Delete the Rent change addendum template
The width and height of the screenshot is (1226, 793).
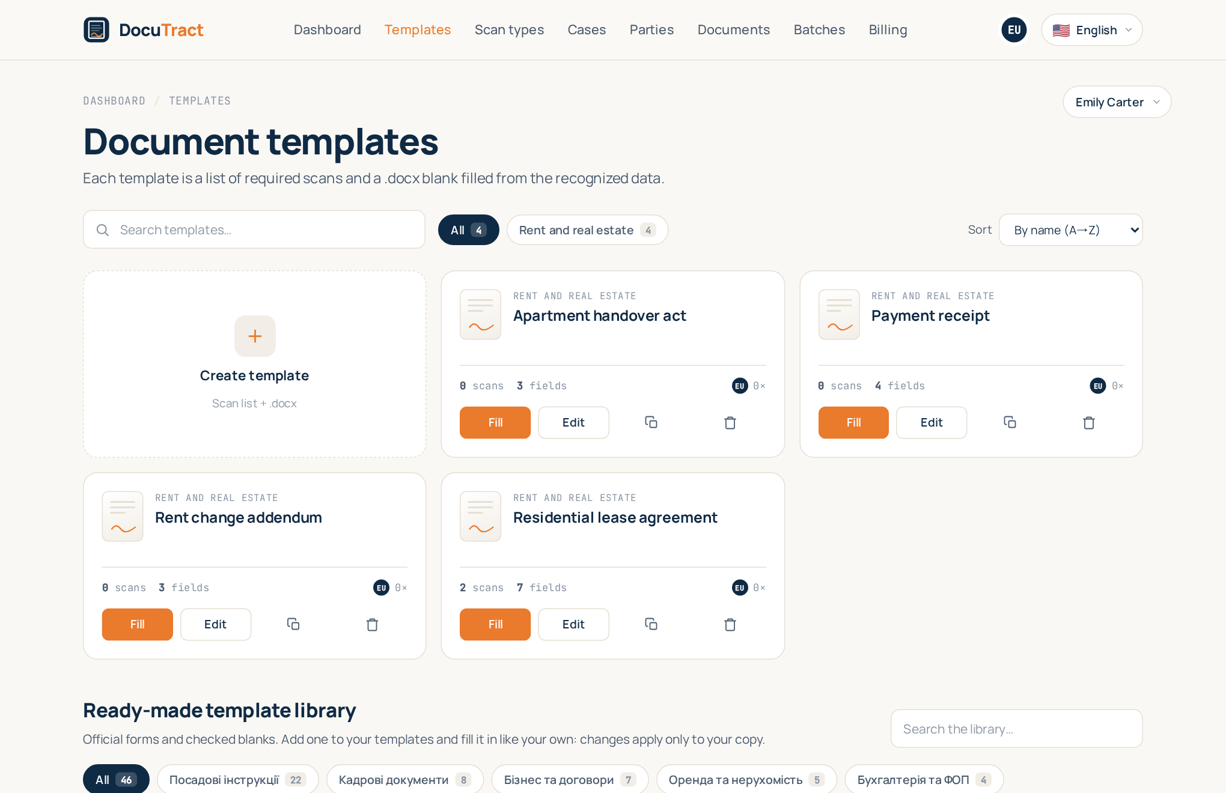(373, 624)
